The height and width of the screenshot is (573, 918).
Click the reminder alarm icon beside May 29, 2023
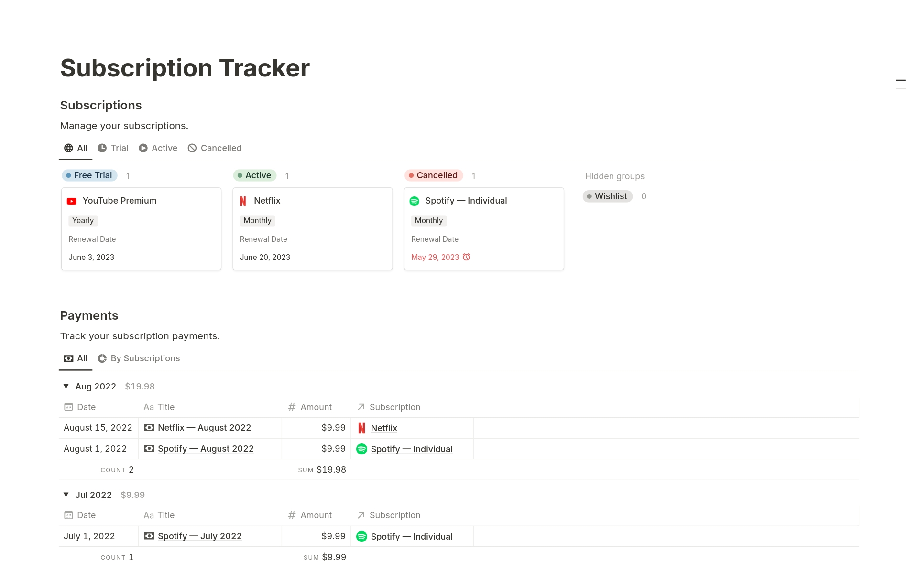click(x=467, y=257)
